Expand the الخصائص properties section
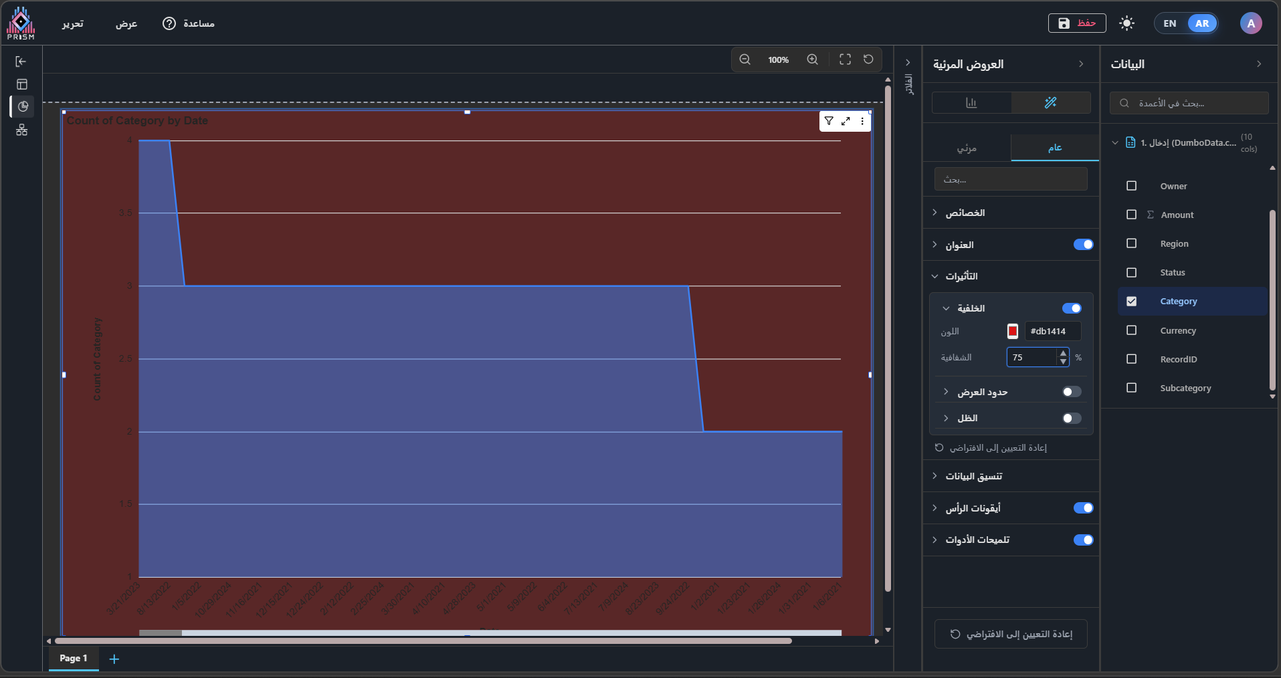 point(965,213)
